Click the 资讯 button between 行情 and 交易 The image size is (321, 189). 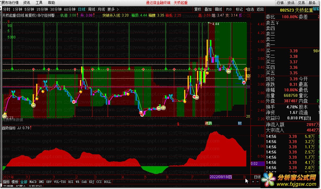click(291, 3)
